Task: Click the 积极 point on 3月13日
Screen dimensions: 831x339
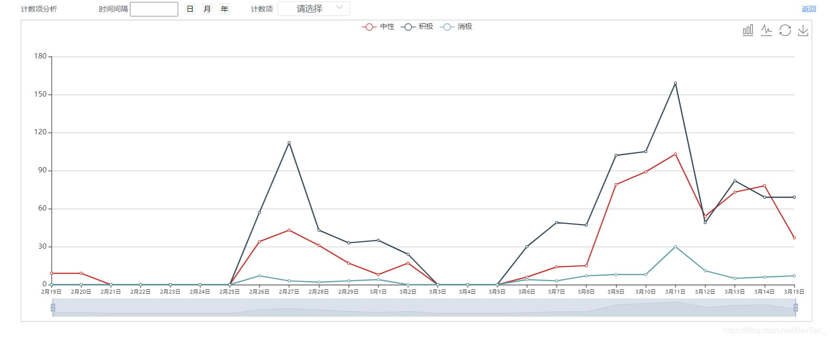Action: 735,181
